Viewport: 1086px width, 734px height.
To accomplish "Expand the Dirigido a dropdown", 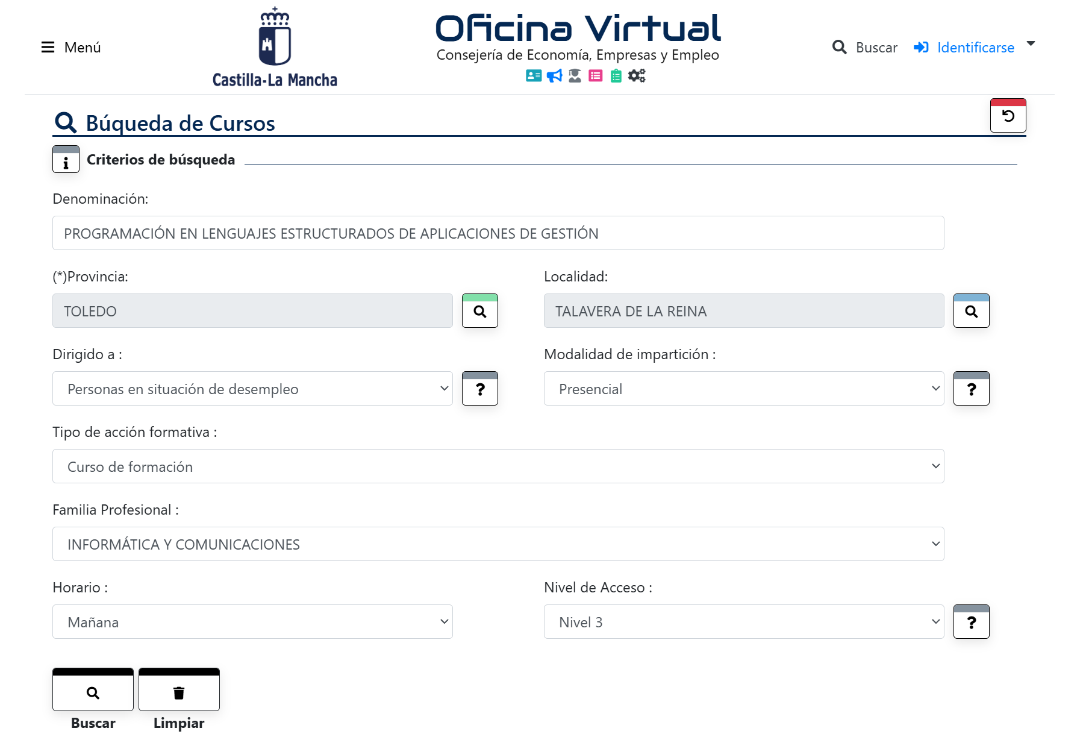I will point(252,389).
